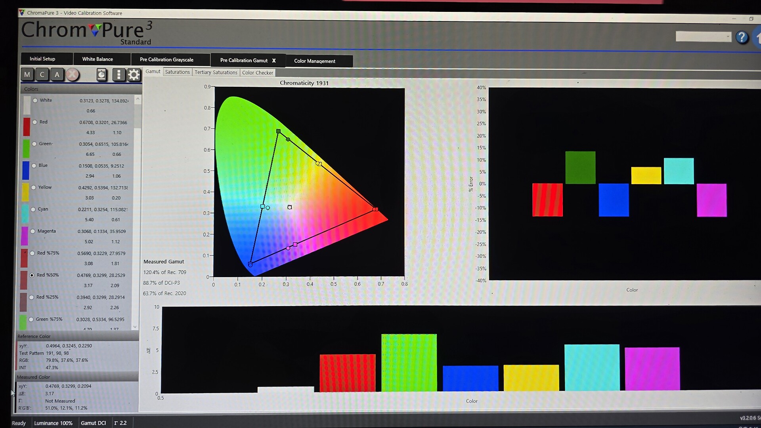Click the '88.7% of DCI-P3' text

161,283
